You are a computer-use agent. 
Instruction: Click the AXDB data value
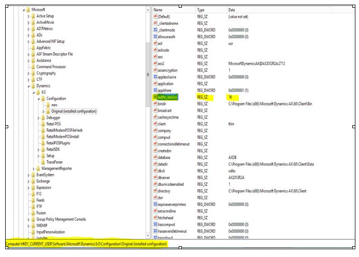[232, 158]
